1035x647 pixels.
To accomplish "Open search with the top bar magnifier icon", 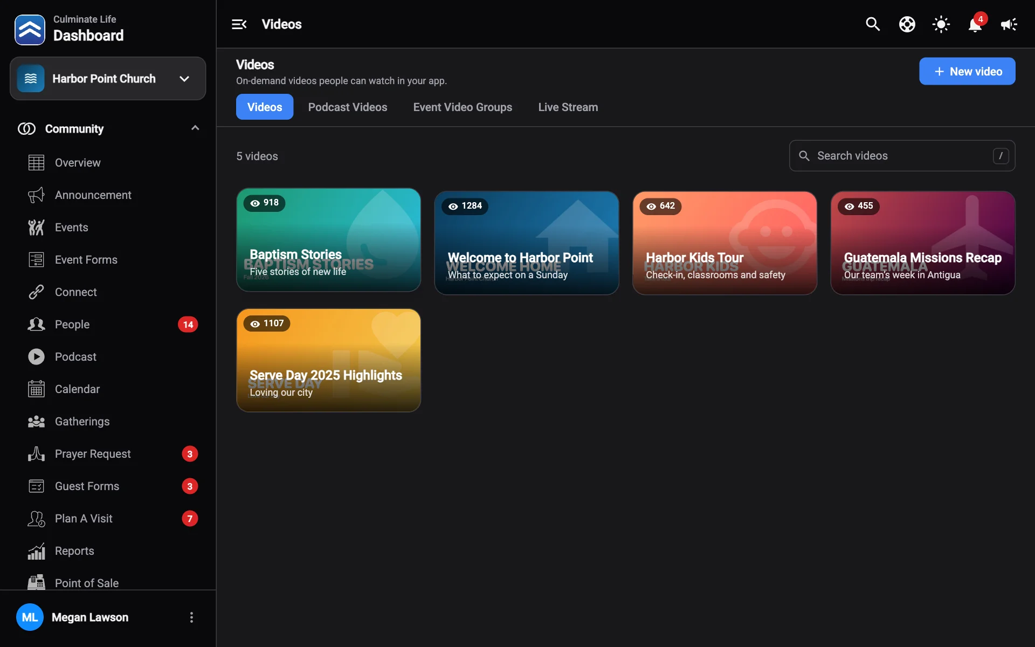I will pyautogui.click(x=873, y=24).
